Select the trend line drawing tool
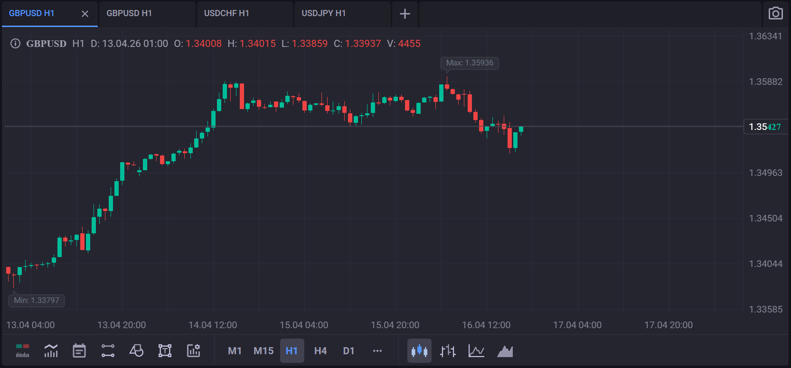This screenshot has height=368, width=791. pos(108,351)
